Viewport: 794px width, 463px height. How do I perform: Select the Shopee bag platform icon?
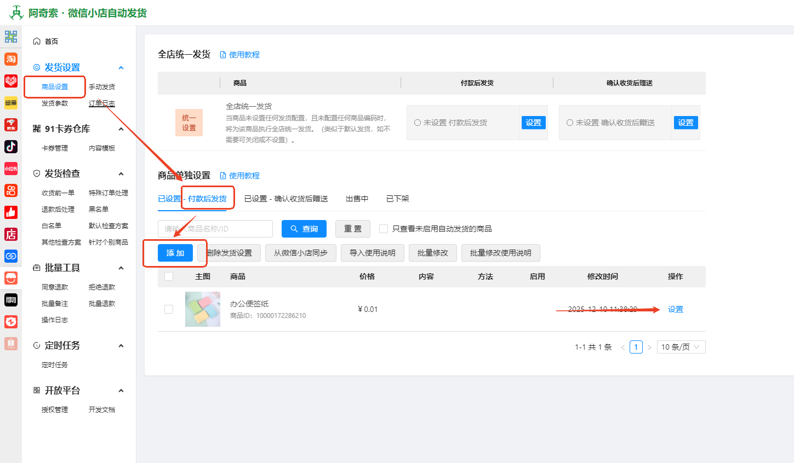(x=11, y=344)
